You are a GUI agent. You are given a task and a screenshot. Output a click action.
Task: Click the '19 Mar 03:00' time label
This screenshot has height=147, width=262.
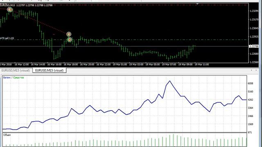136,65
